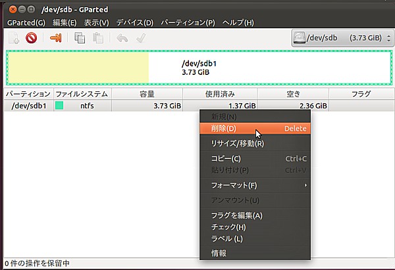Click the orange Resize/Move toolbar icon
The image size is (395, 270).
tap(56, 38)
